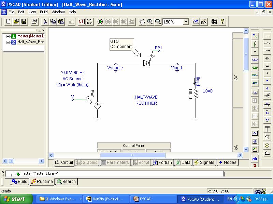
Task: Print the circuit page
Action: pyautogui.click(x=34, y=22)
